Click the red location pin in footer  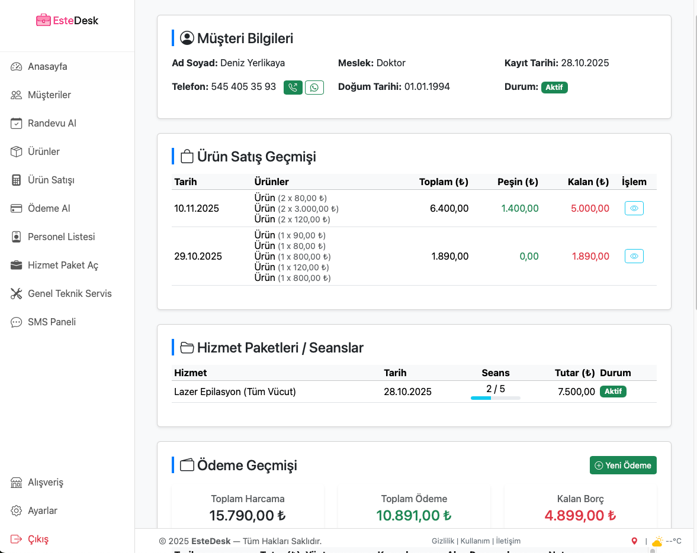pyautogui.click(x=634, y=541)
